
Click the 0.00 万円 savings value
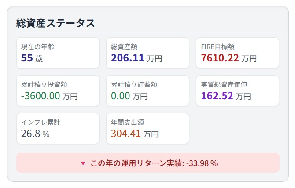pos(129,96)
